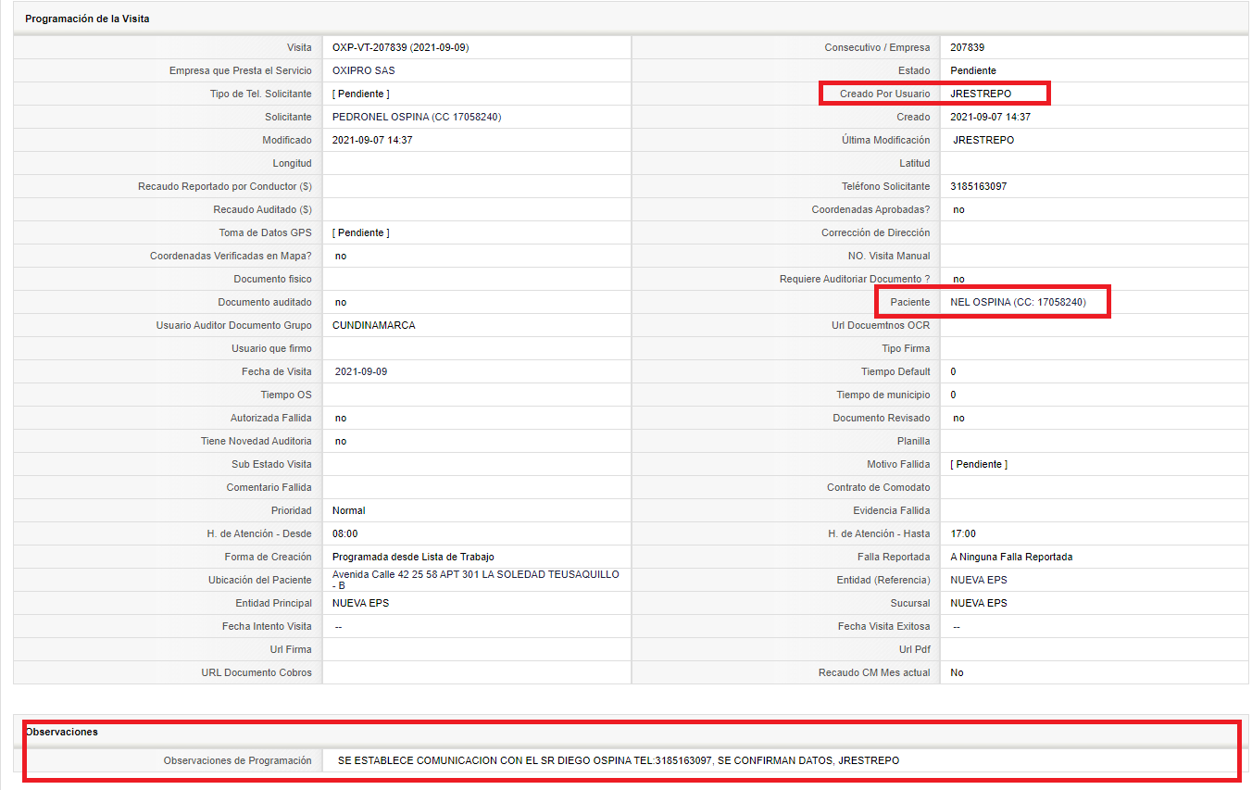Click Coordenadas Aprobadas? value no
Screen dimensions: 1252x790
click(959, 209)
